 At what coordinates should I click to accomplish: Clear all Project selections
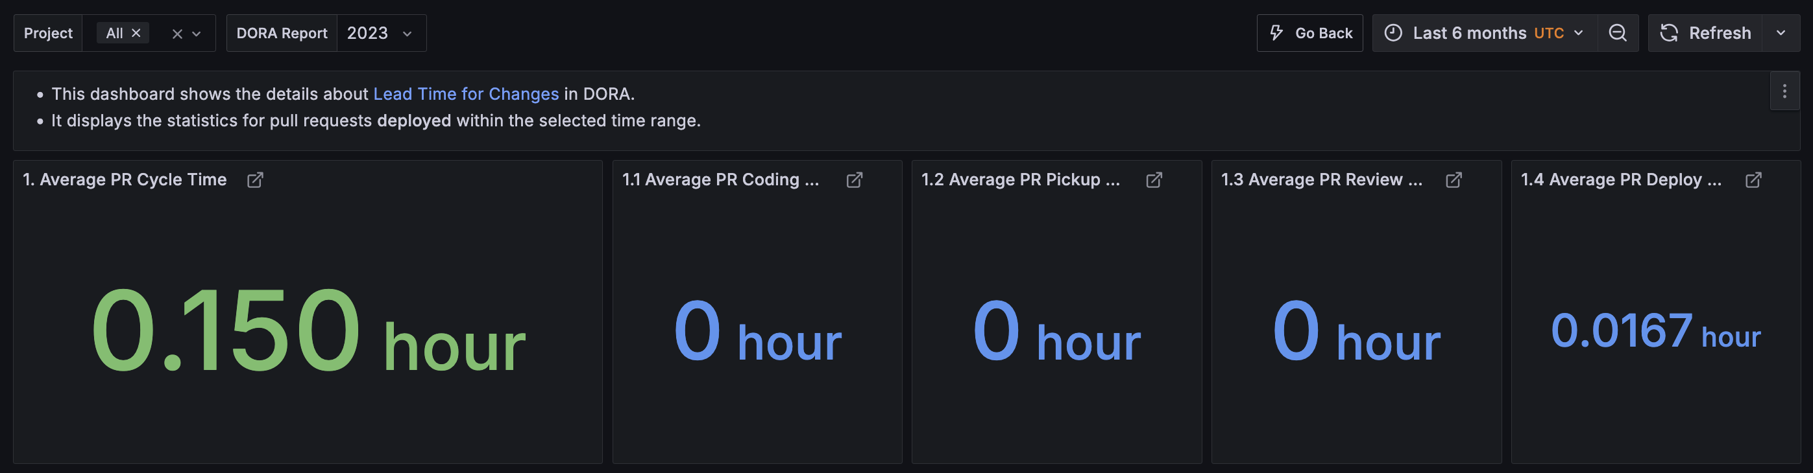[177, 34]
